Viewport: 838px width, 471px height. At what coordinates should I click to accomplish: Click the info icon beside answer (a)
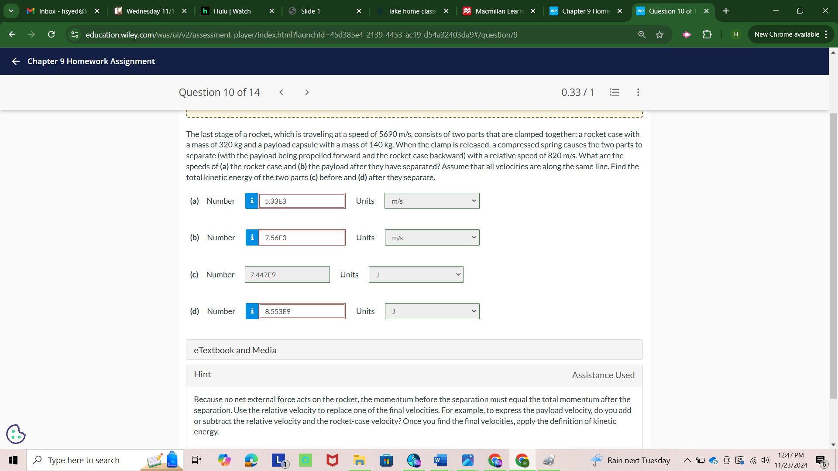click(x=252, y=201)
